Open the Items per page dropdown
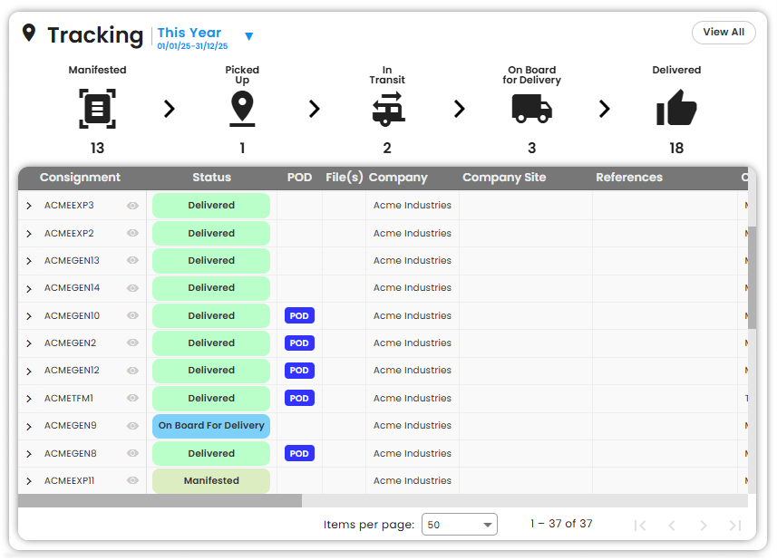This screenshot has height=560, width=777. point(460,525)
